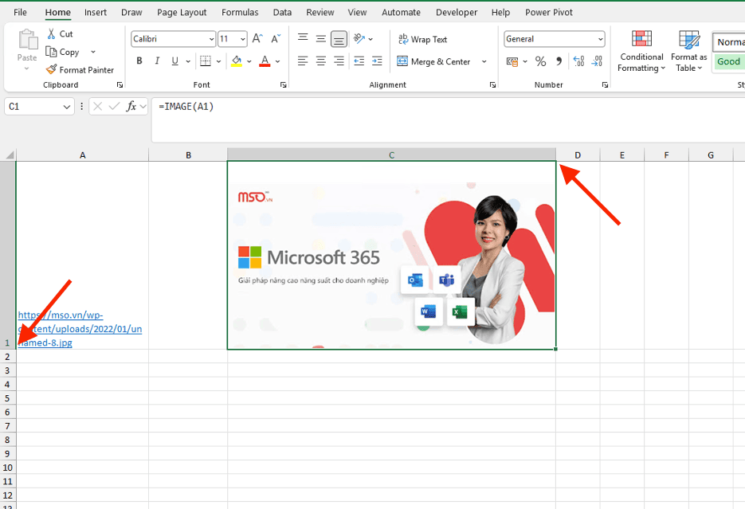Apply Percent Style icon
The image size is (745, 509).
540,61
